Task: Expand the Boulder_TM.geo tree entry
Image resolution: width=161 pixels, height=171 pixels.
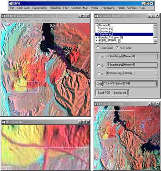Action: pyautogui.click(x=97, y=37)
